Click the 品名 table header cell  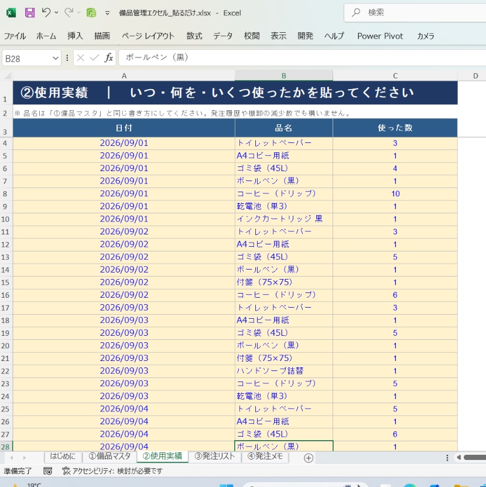283,128
